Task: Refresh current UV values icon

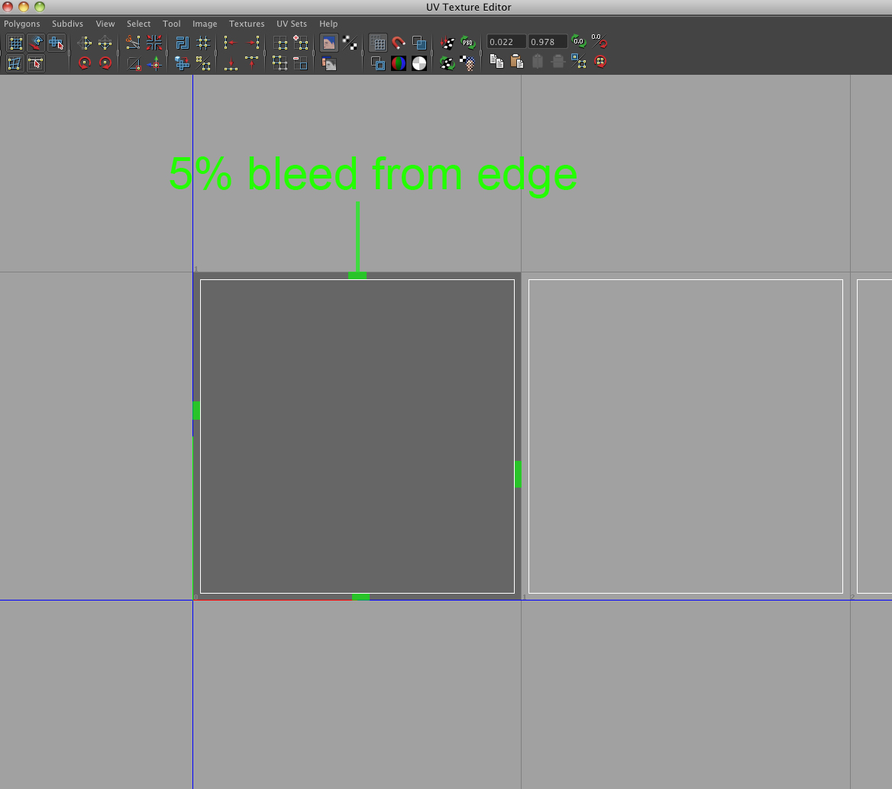Action: tap(579, 41)
